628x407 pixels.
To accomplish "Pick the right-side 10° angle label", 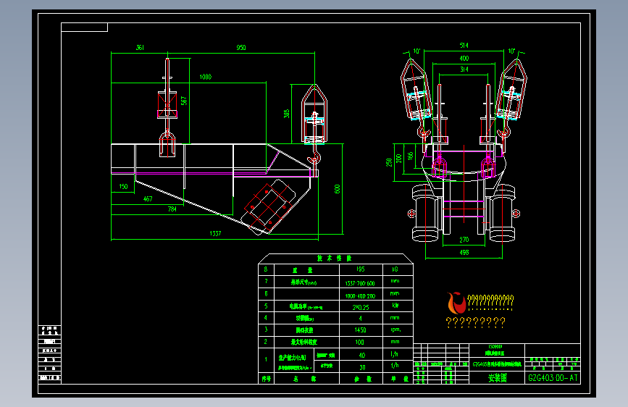I will pos(511,51).
